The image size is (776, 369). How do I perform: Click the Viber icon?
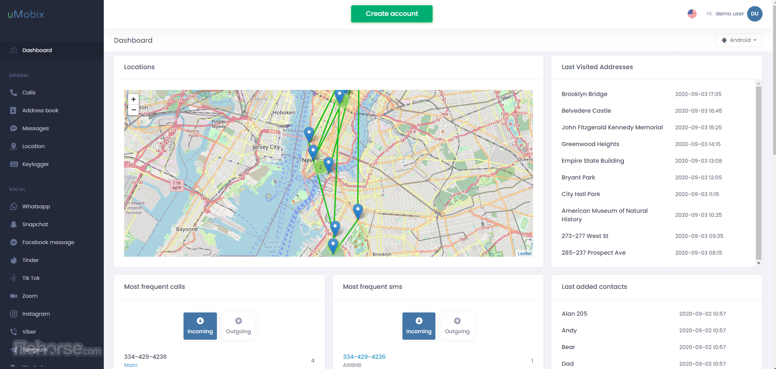click(x=13, y=332)
